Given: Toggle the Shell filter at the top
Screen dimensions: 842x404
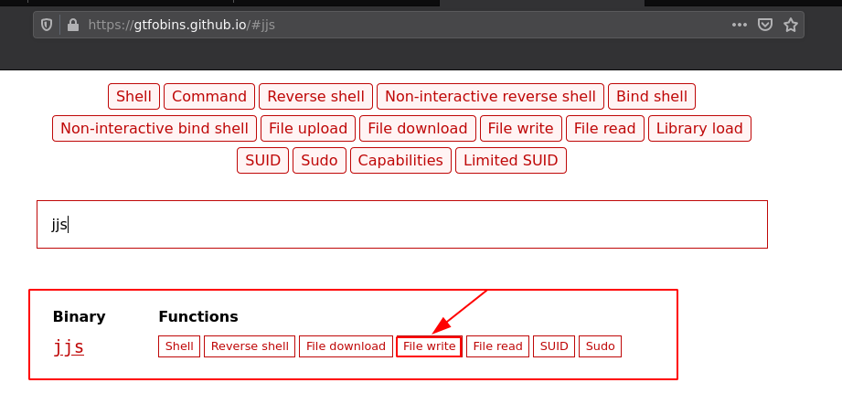Looking at the screenshot, I should click(x=134, y=96).
